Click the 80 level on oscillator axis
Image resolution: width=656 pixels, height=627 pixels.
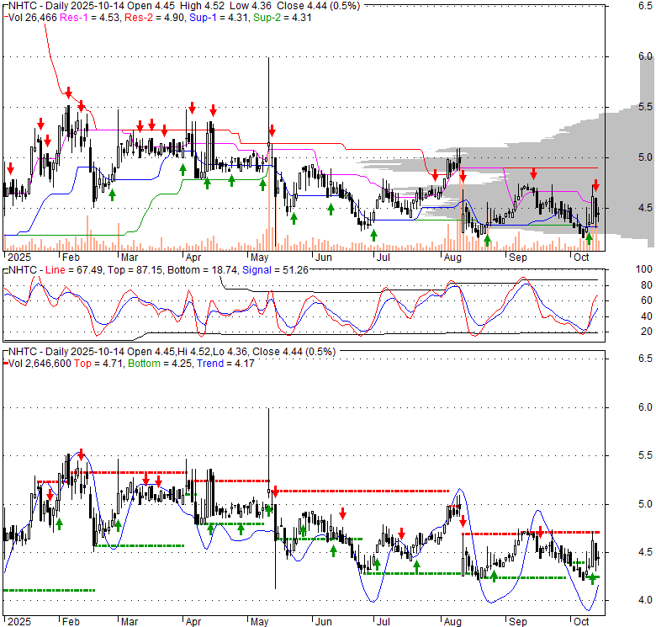tap(647, 285)
